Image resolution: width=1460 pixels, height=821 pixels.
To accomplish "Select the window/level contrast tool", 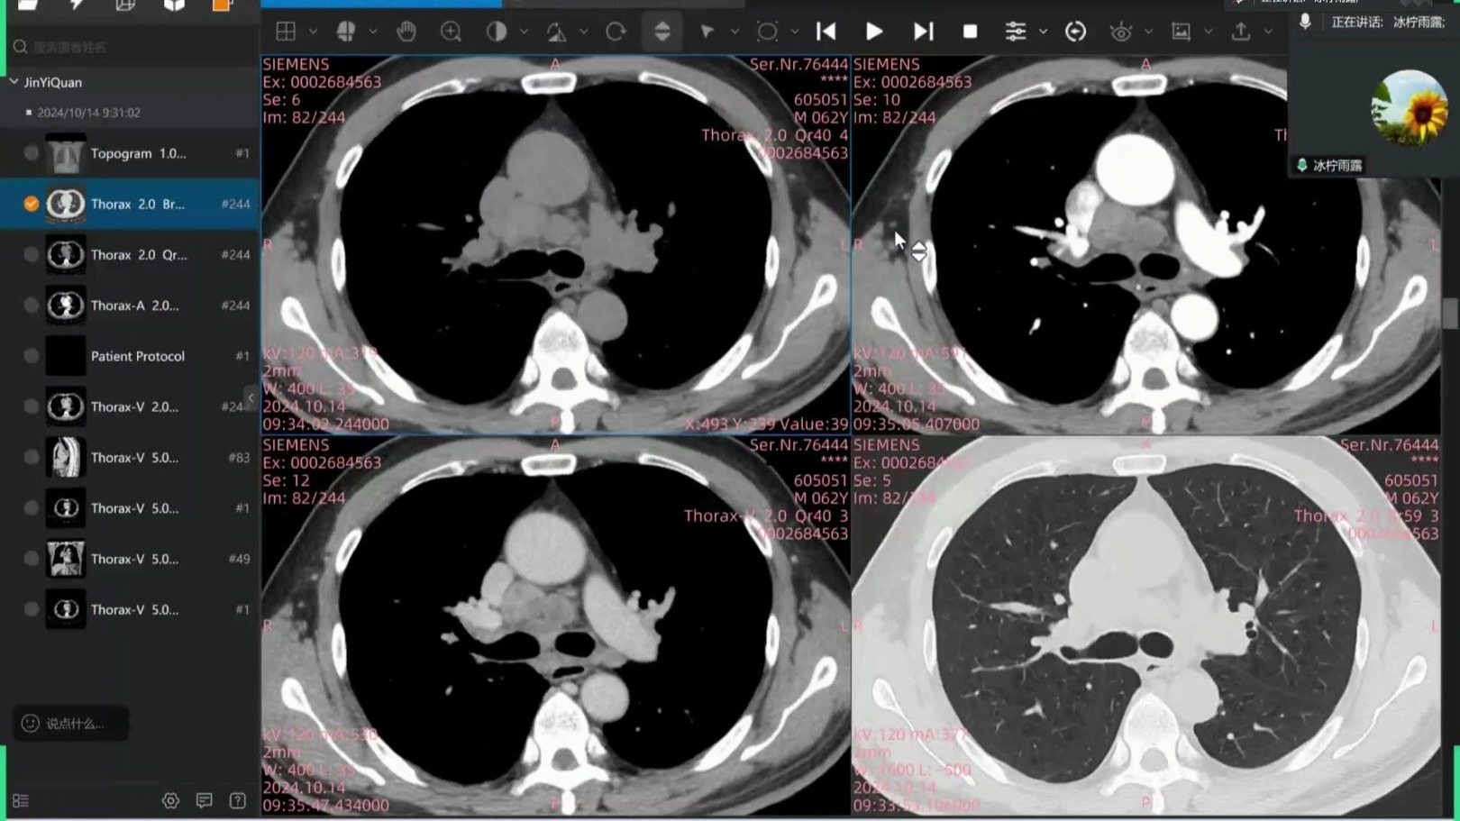I will pos(497,32).
